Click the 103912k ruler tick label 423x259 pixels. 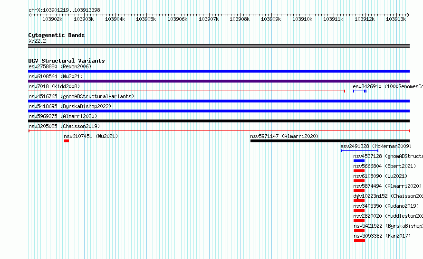pyautogui.click(x=365, y=19)
